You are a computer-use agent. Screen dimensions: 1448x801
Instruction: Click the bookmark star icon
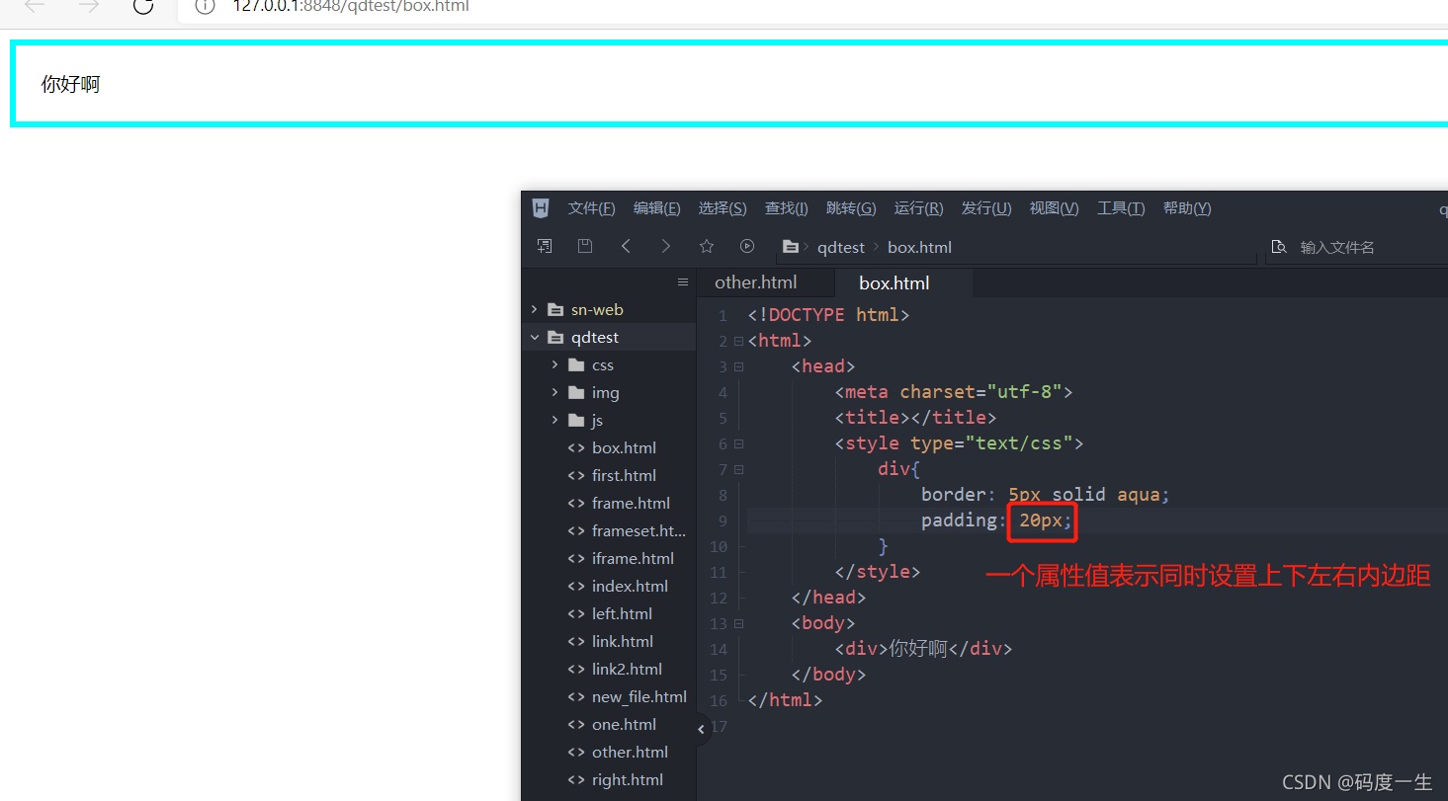(707, 246)
